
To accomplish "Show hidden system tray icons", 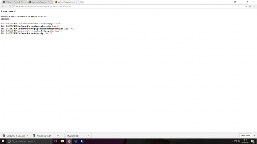I will coord(232,141).
